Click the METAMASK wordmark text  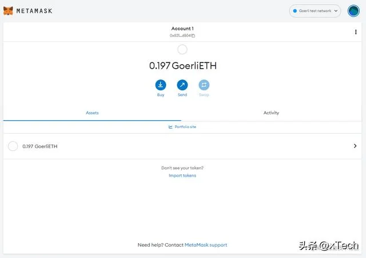(x=34, y=11)
